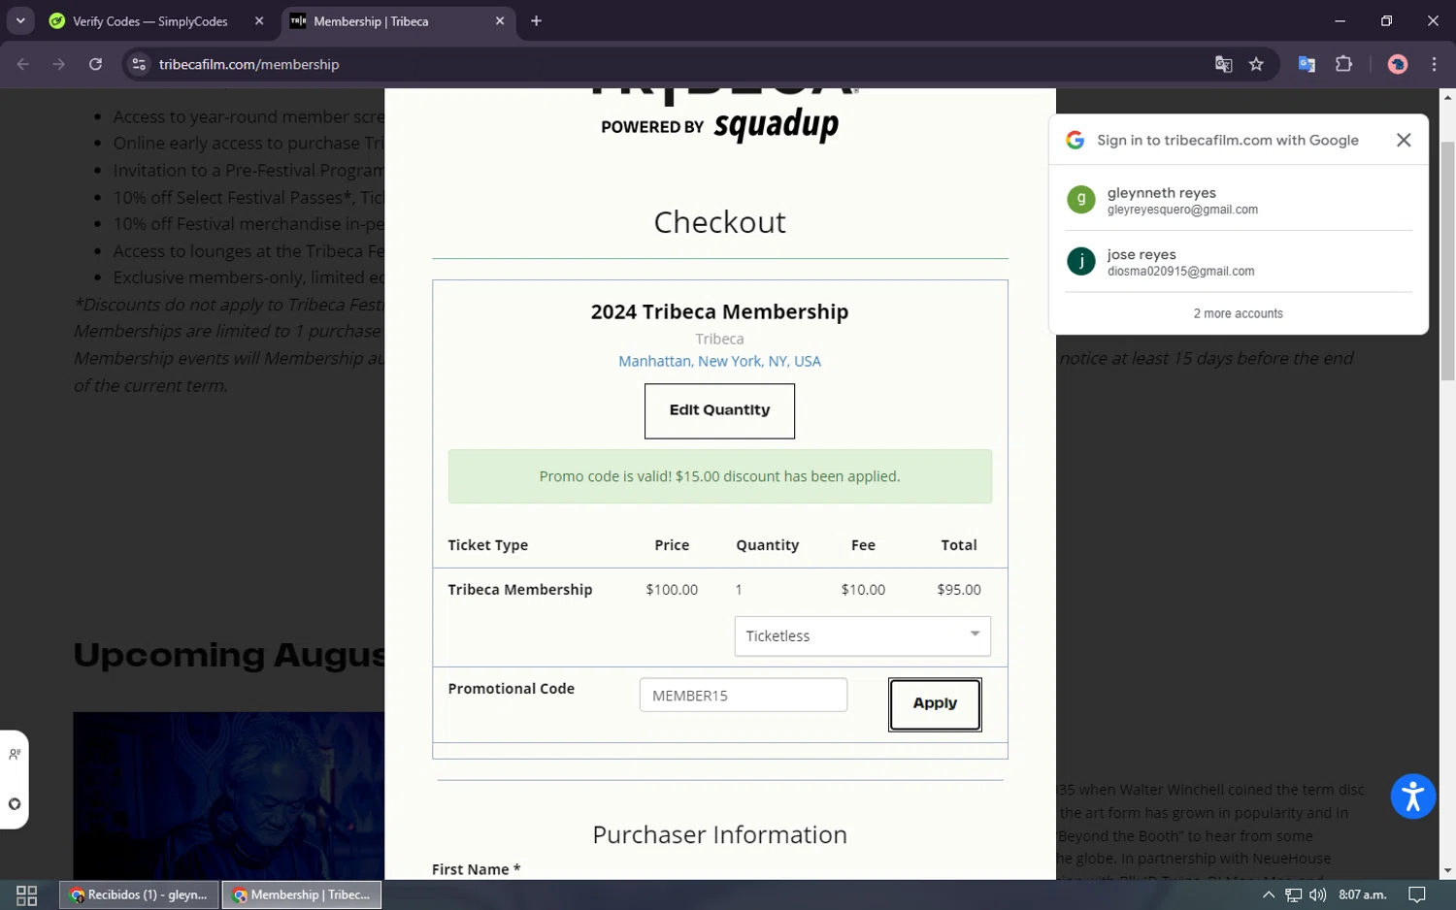Screen dimensions: 1456x910
Task: Click the promo code valid message
Action: click(719, 476)
